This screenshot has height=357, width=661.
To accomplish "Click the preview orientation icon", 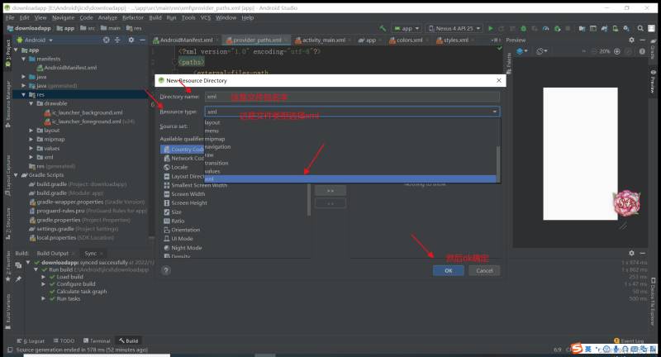I will point(541,51).
